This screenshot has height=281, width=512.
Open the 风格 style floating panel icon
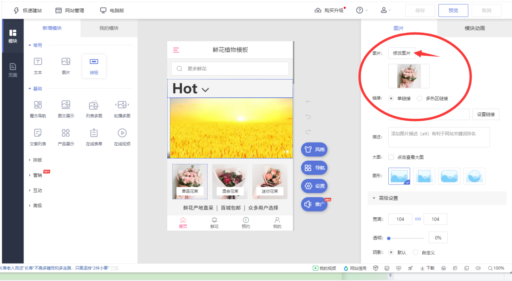coord(314,149)
